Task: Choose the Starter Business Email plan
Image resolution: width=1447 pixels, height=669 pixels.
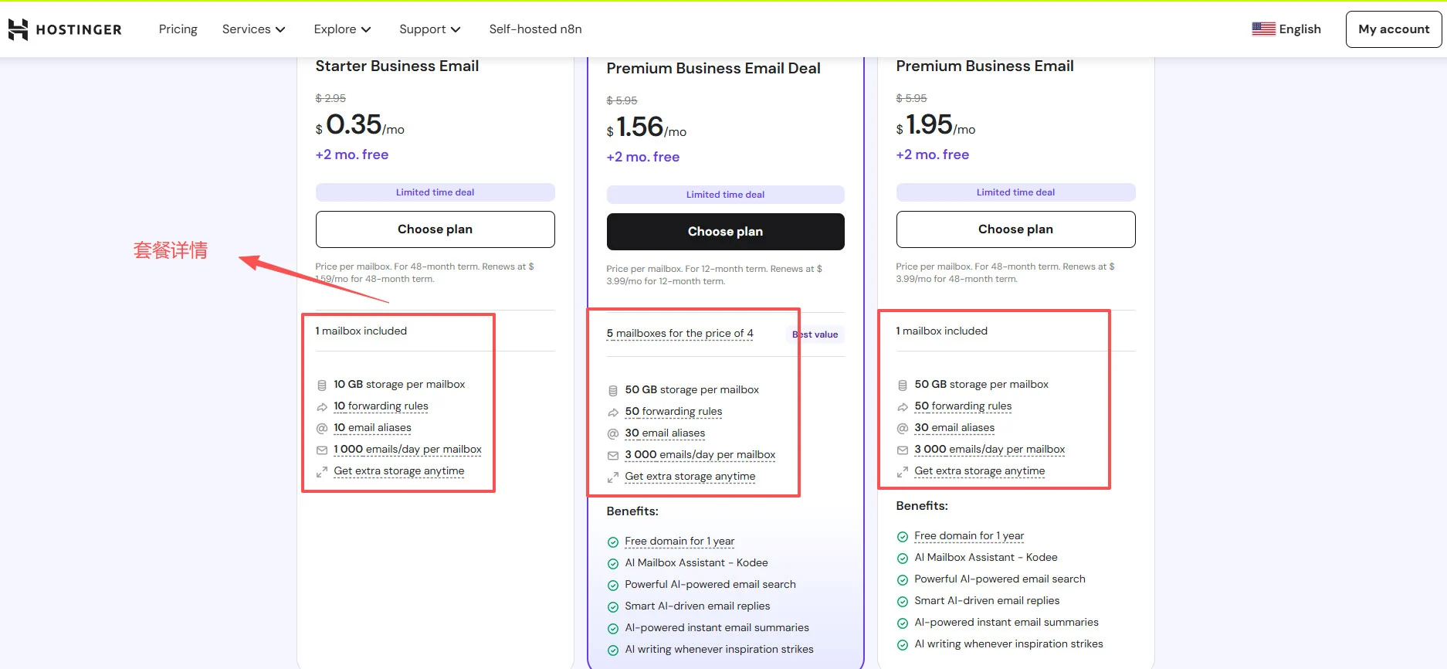Action: (x=435, y=229)
